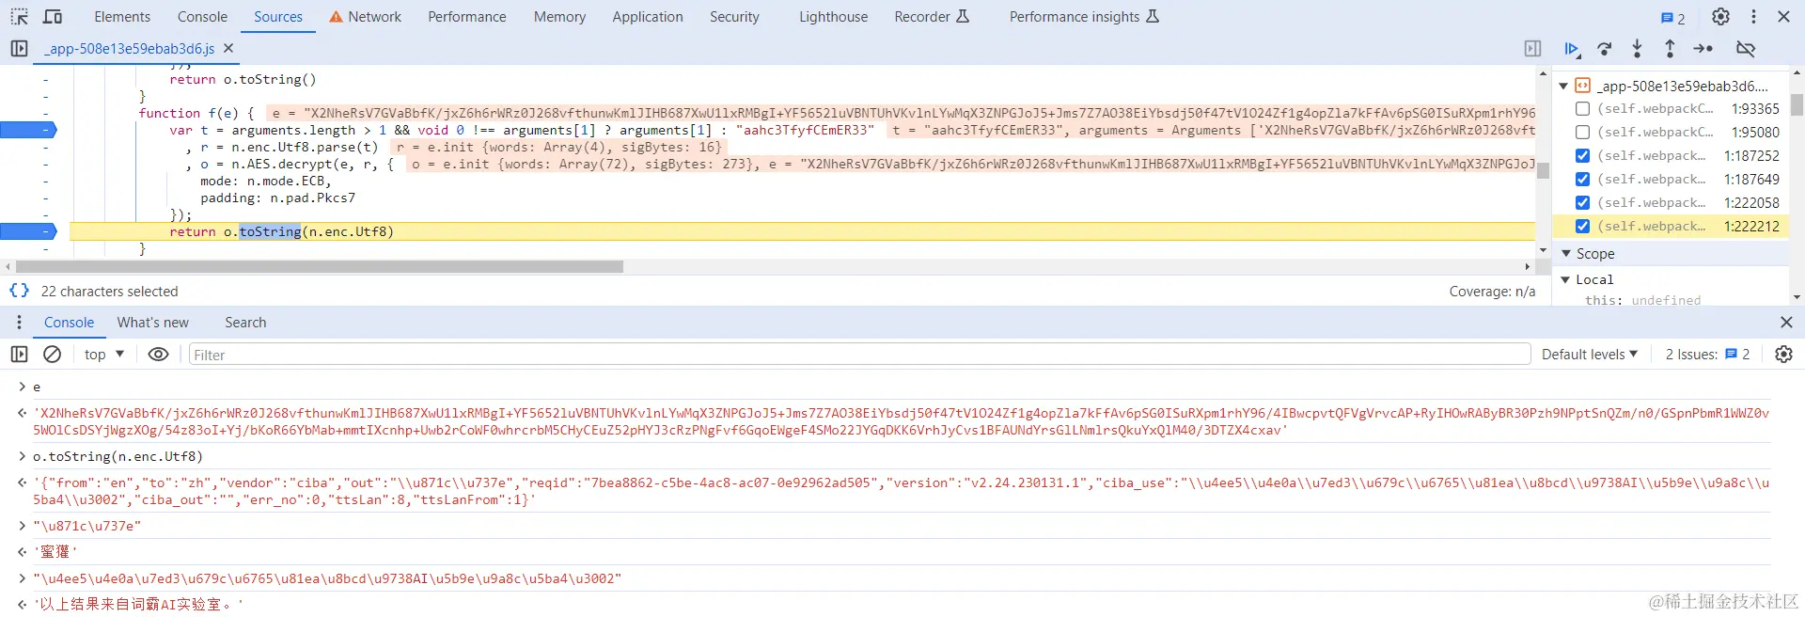Activate the inspect element picker icon
1805x617 pixels.
[20, 17]
